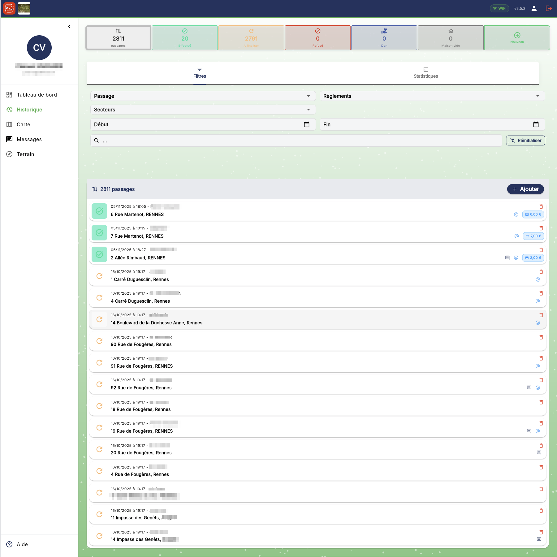This screenshot has height=557, width=557.
Task: Filter by Refusé status card
Action: click(317, 38)
